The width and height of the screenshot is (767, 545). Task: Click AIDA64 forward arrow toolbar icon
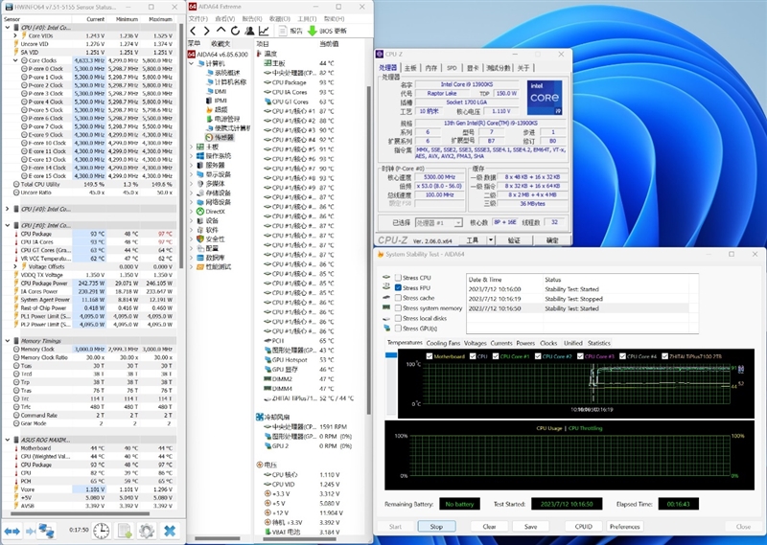click(206, 31)
